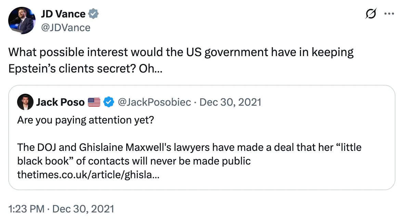403x221 pixels.
Task: Click the @JackPosobiec handle
Action: click(155, 102)
